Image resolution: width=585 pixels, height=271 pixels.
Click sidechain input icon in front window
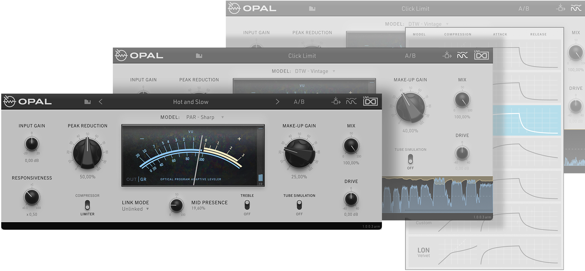[335, 101]
